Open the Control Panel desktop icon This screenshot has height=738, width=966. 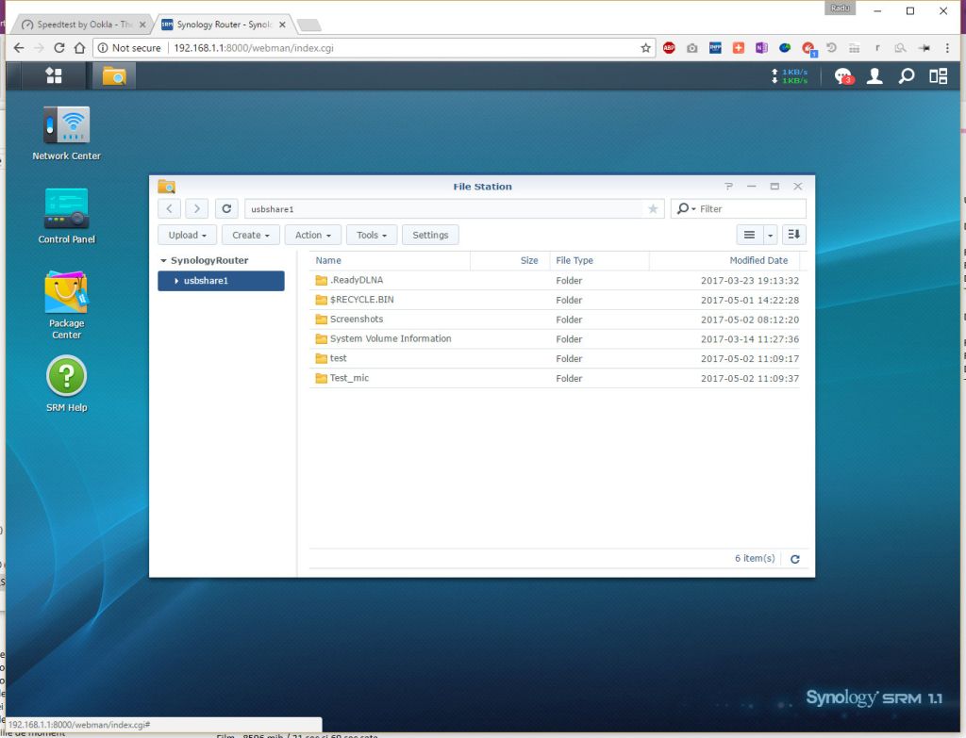pyautogui.click(x=66, y=209)
